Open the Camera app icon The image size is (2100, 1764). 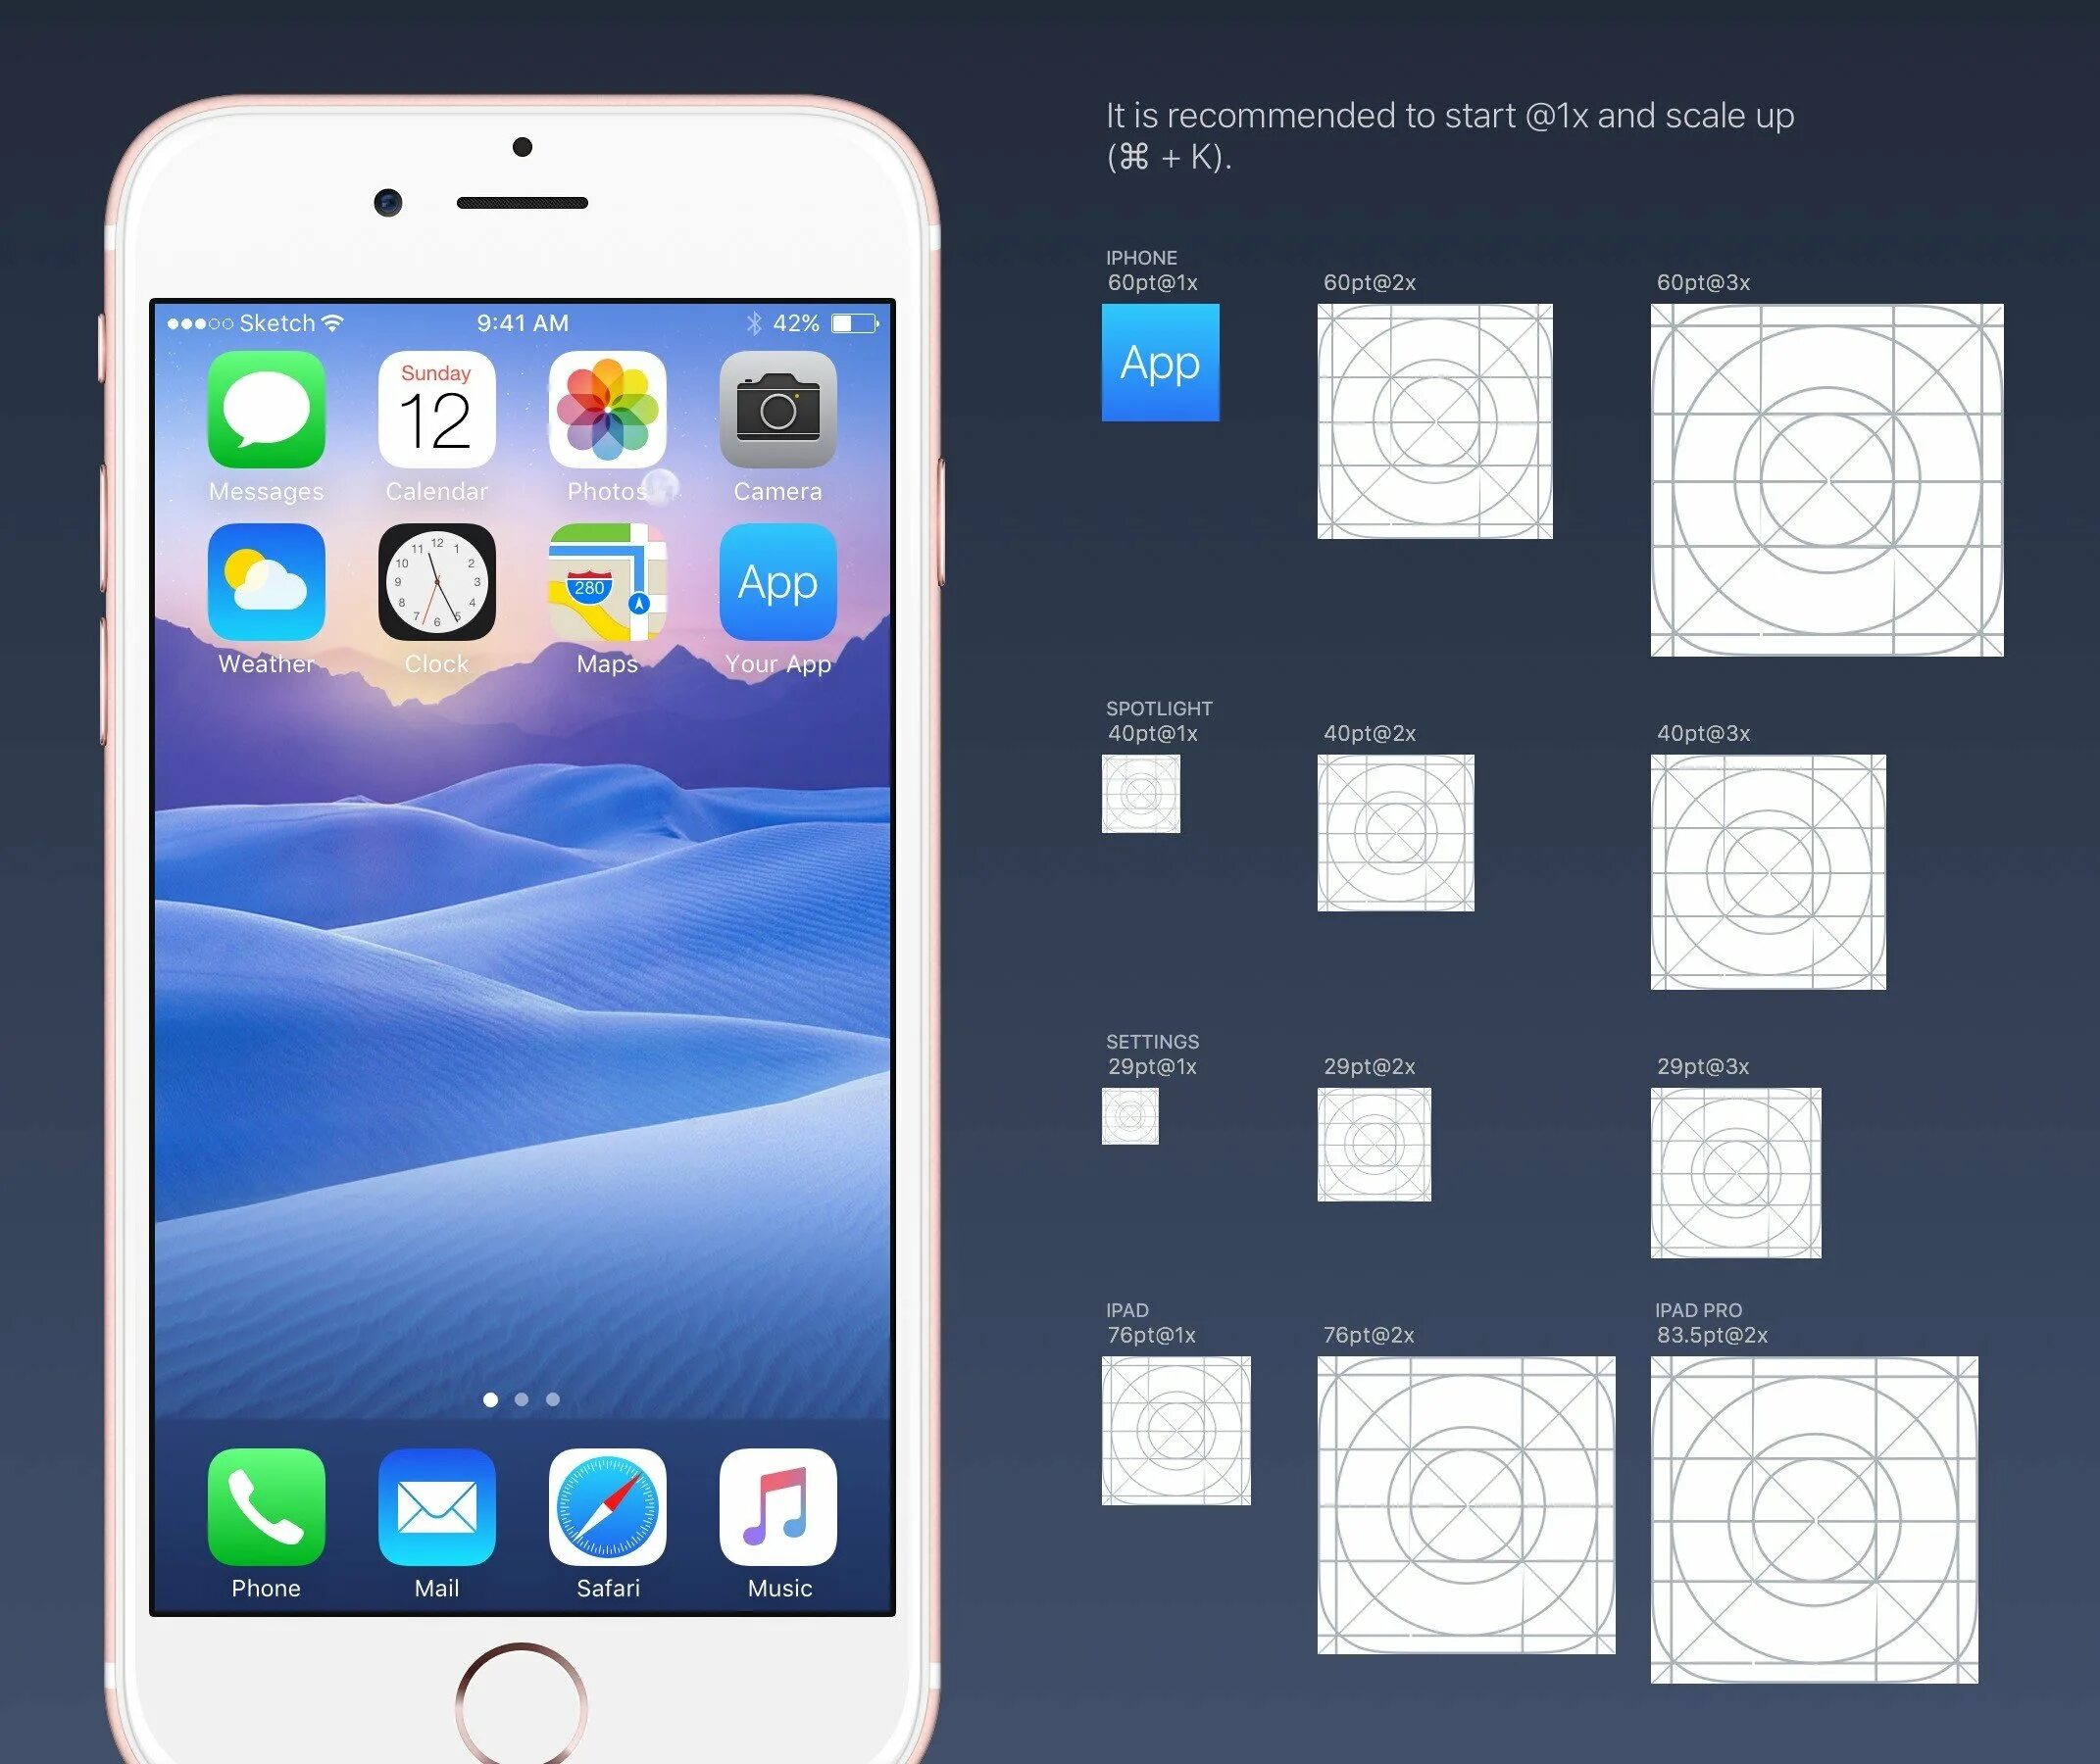pyautogui.click(x=777, y=427)
